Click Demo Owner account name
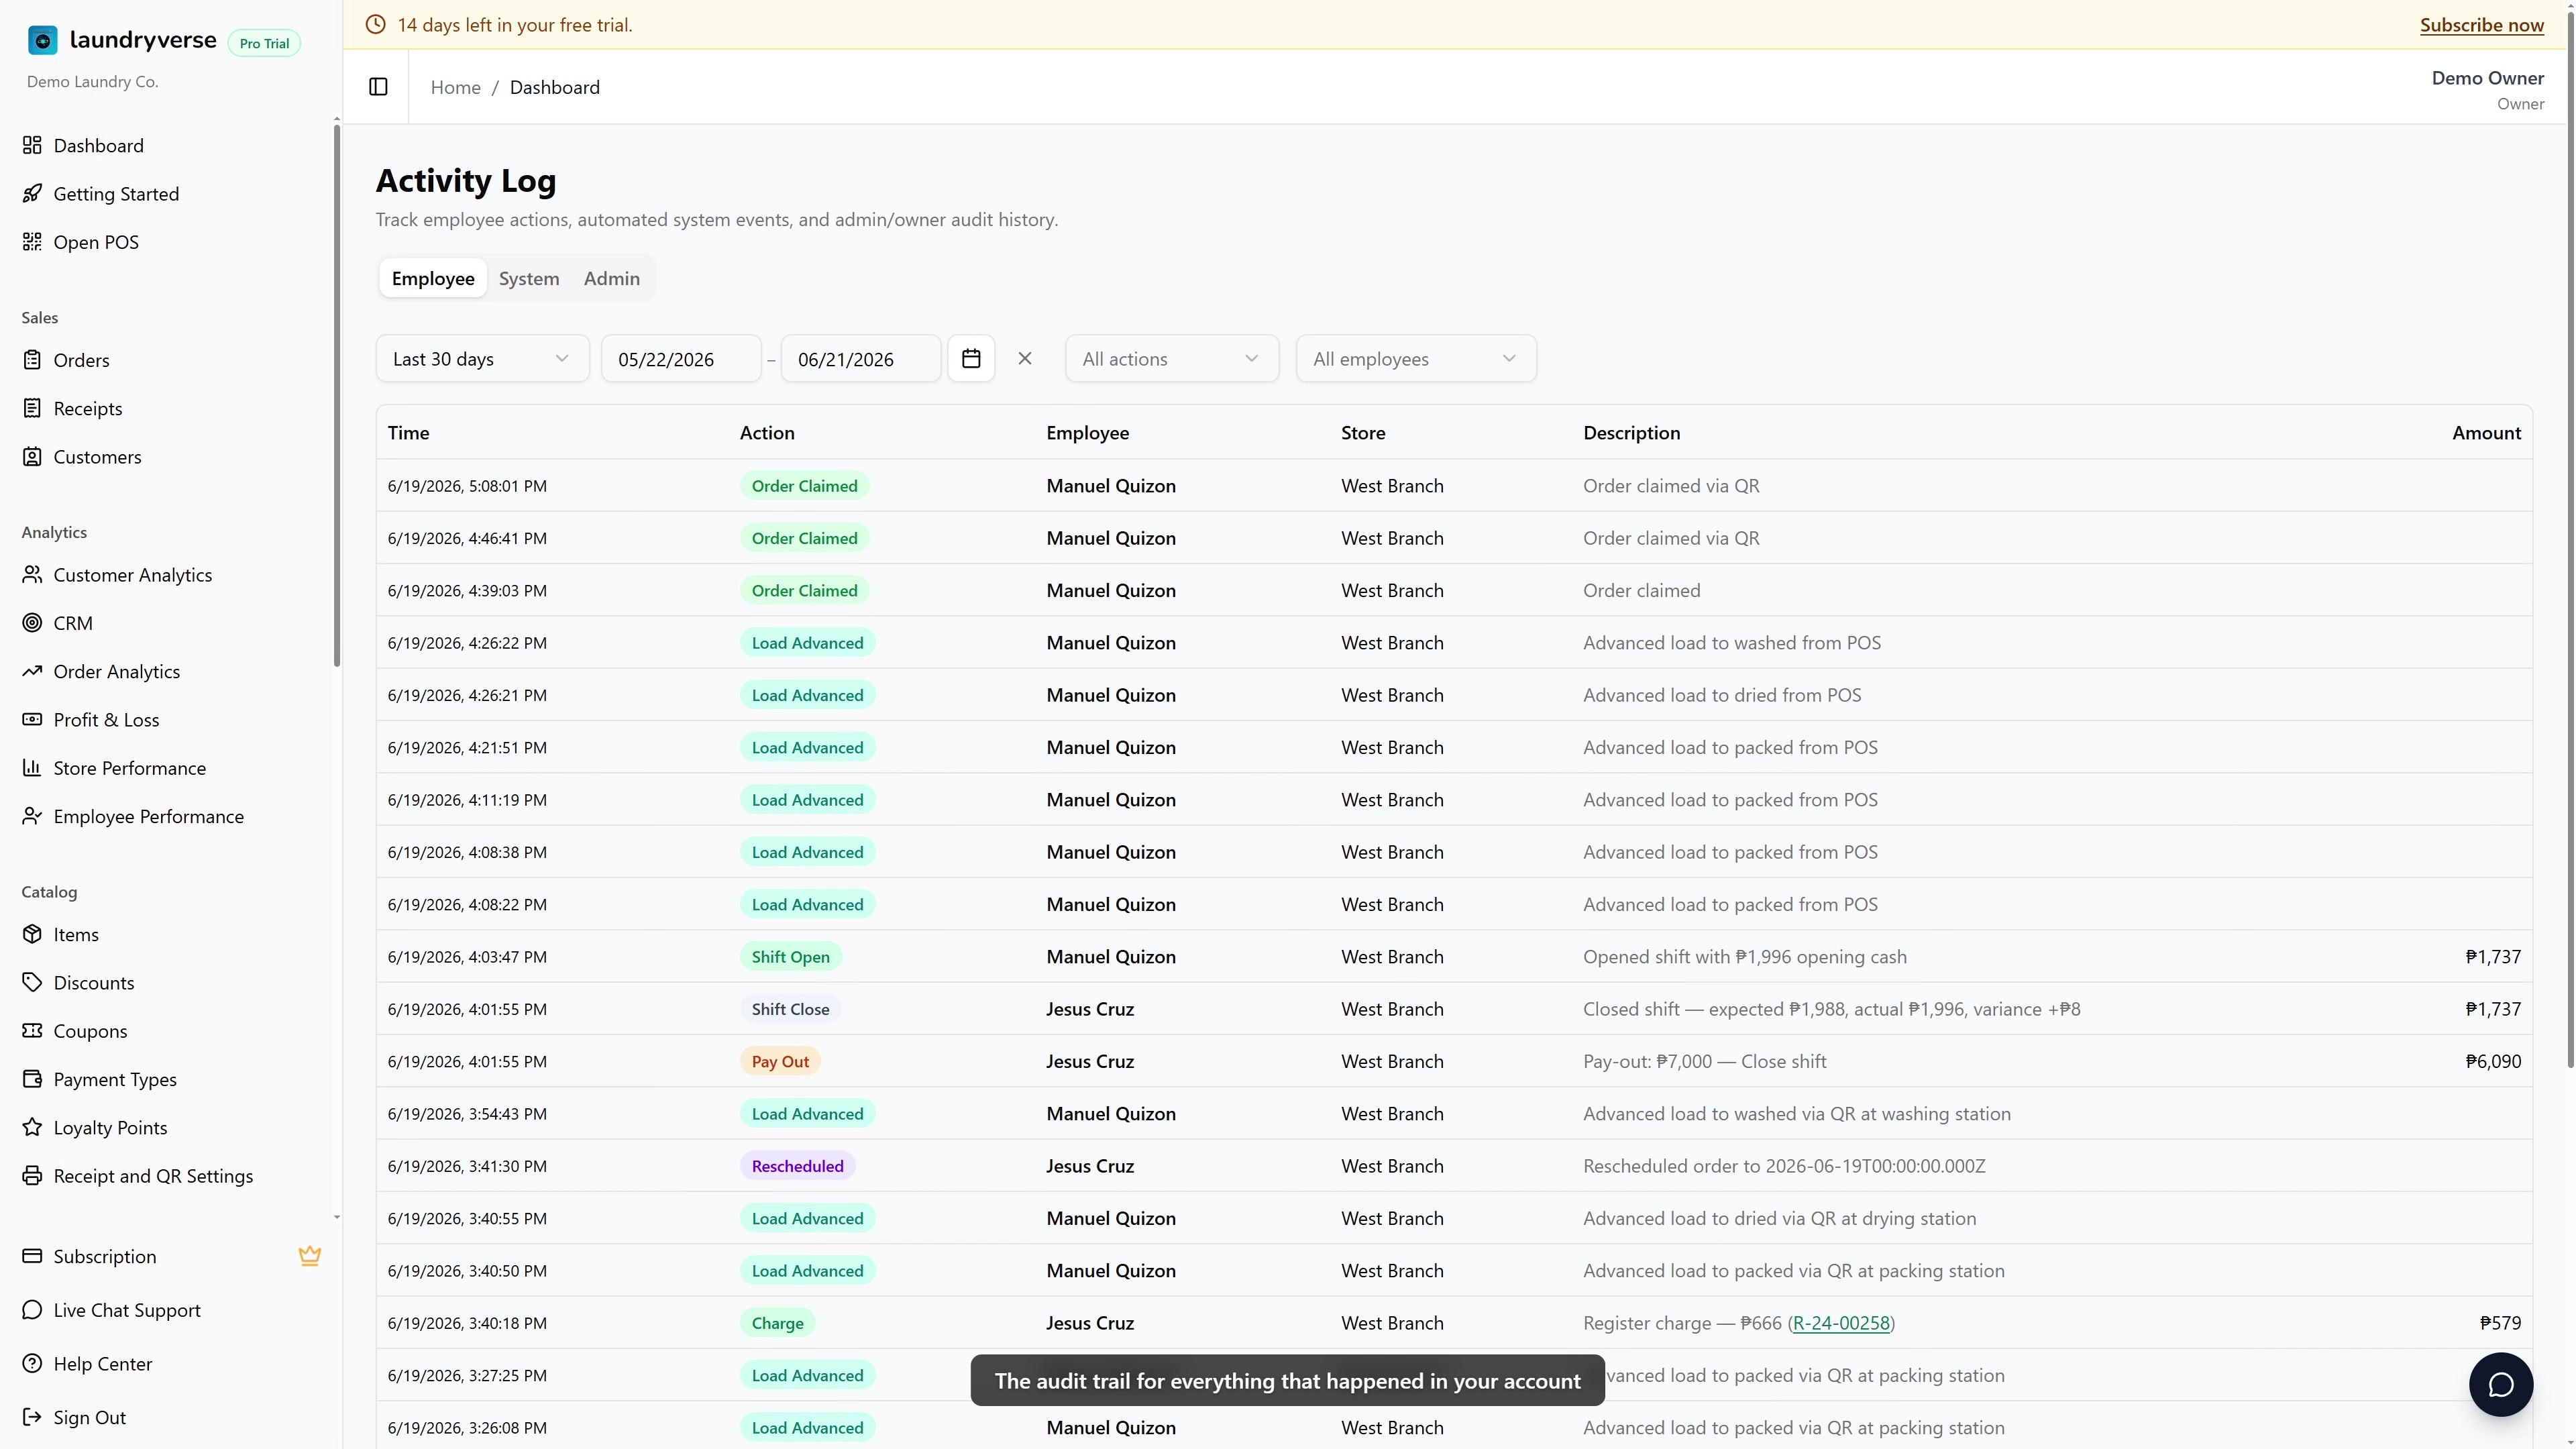This screenshot has width=2576, height=1449. 2487,78
